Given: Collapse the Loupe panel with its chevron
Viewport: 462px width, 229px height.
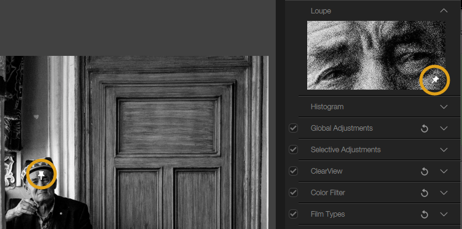Looking at the screenshot, I should pos(444,11).
